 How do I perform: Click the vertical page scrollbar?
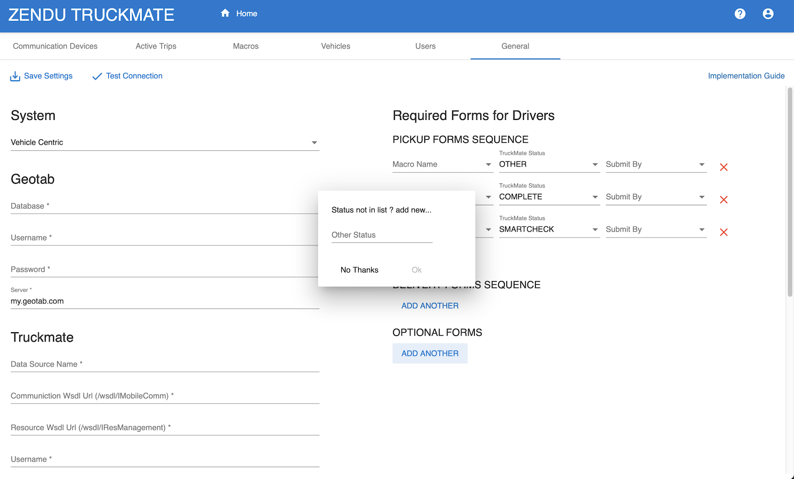pyautogui.click(x=790, y=192)
